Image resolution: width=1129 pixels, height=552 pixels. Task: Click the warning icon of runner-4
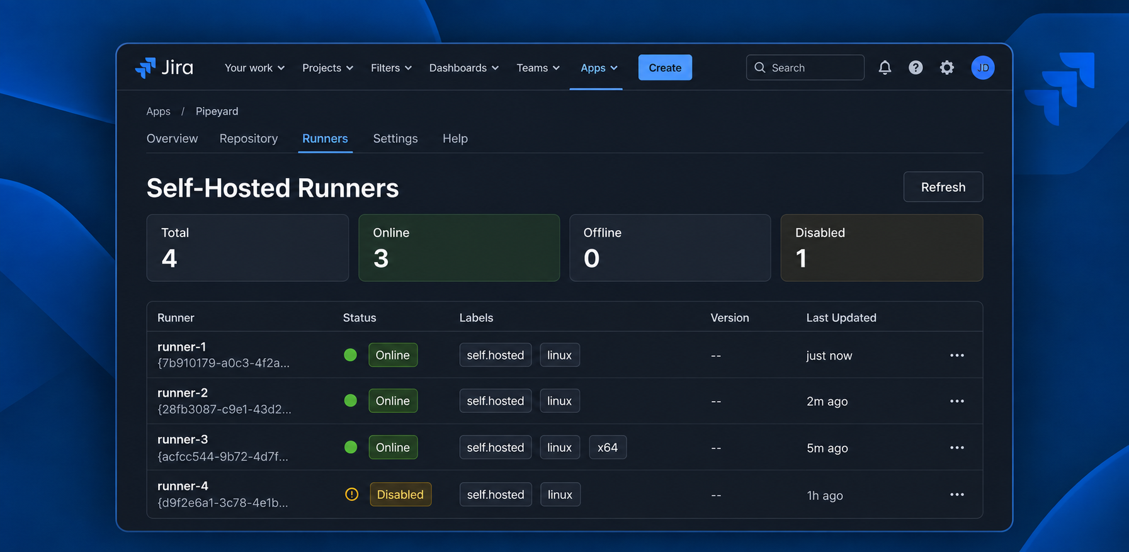(x=352, y=495)
